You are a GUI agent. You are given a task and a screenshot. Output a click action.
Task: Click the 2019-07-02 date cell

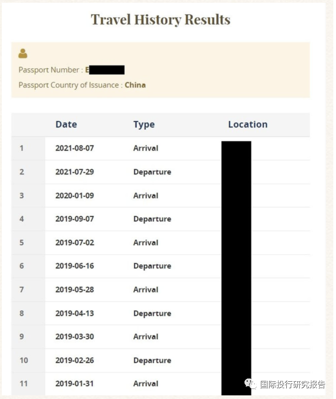tap(75, 242)
